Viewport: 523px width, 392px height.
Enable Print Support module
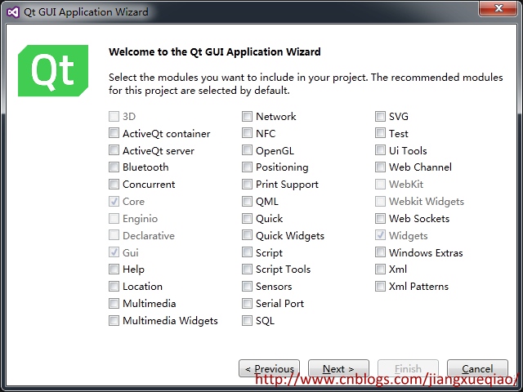(247, 184)
